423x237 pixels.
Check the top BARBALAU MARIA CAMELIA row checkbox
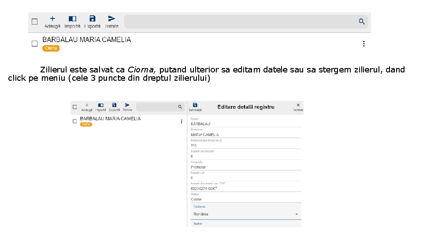point(34,43)
